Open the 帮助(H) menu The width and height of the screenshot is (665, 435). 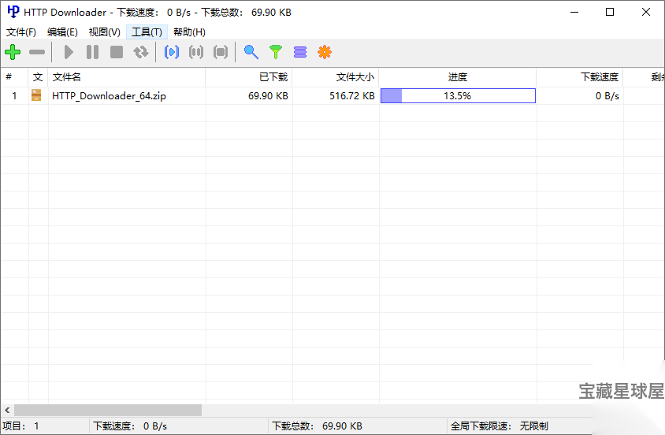(189, 32)
